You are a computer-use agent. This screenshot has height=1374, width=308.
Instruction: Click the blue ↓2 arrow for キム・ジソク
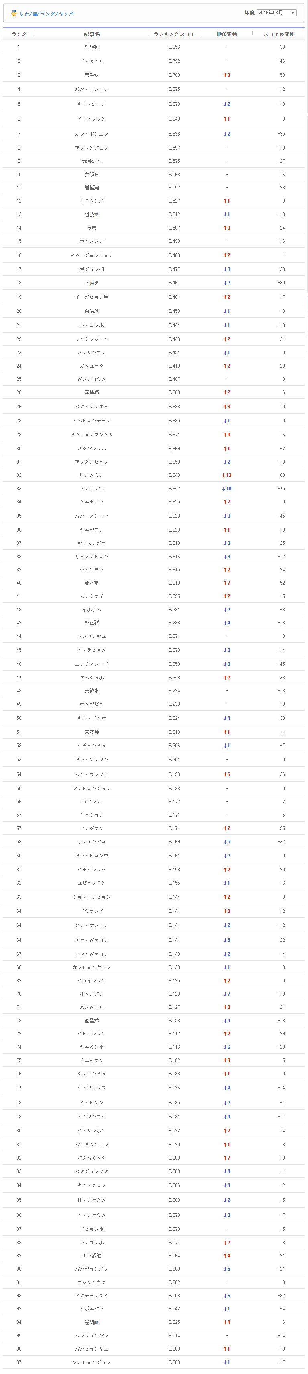[226, 104]
